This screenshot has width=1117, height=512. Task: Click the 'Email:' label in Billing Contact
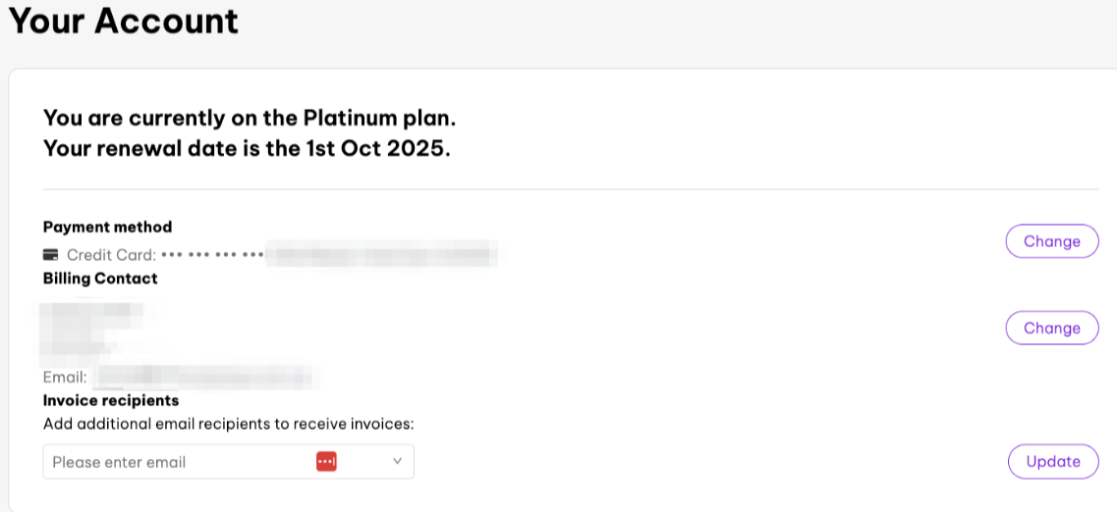65,377
